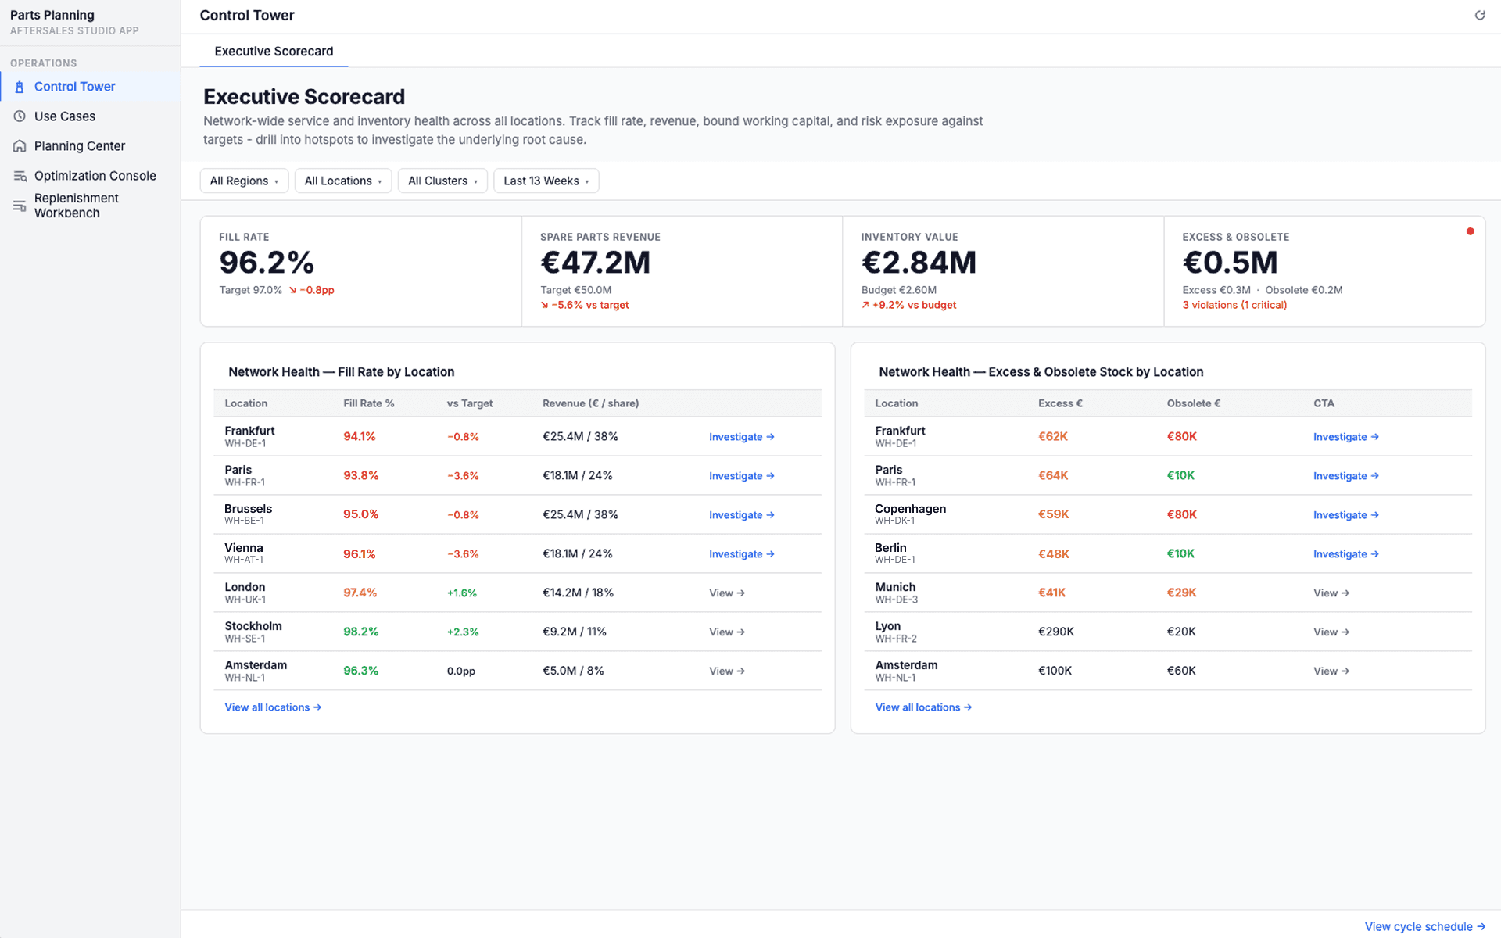This screenshot has height=938, width=1501.
Task: Investigate Brussels fill rate row
Action: (x=741, y=515)
